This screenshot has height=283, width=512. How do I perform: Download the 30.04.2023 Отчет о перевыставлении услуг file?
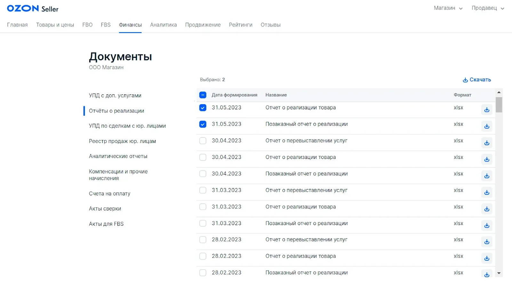click(487, 143)
